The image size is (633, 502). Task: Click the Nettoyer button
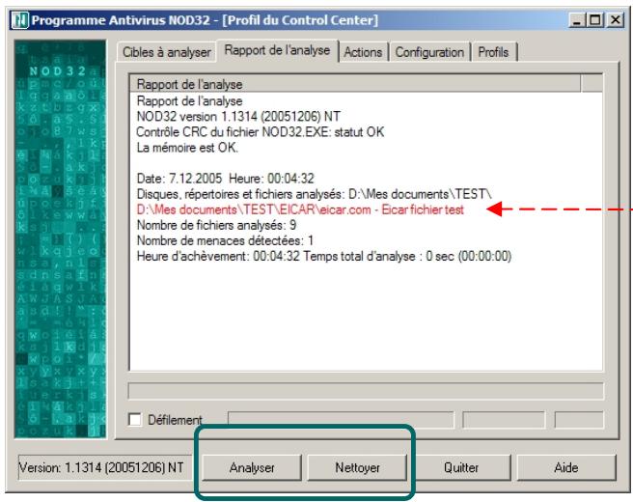357,467
